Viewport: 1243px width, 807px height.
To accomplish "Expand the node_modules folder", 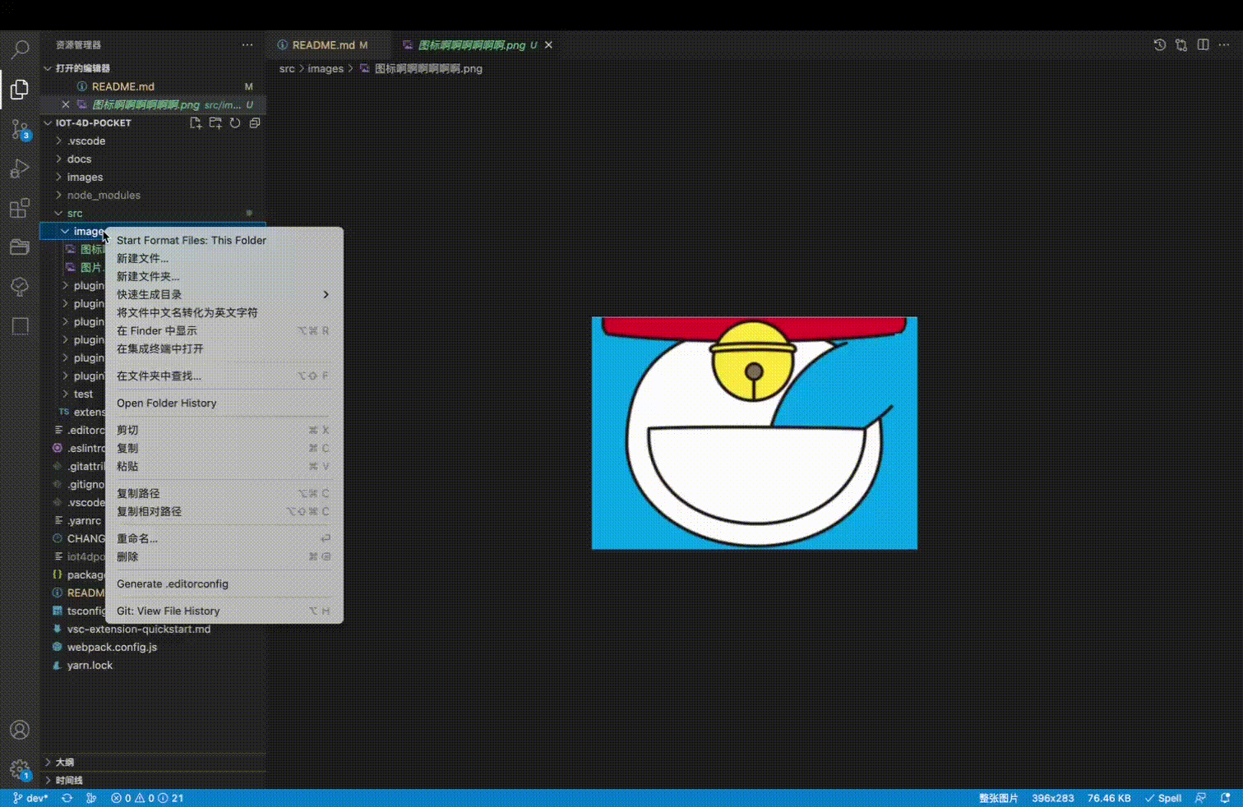I will (155, 195).
